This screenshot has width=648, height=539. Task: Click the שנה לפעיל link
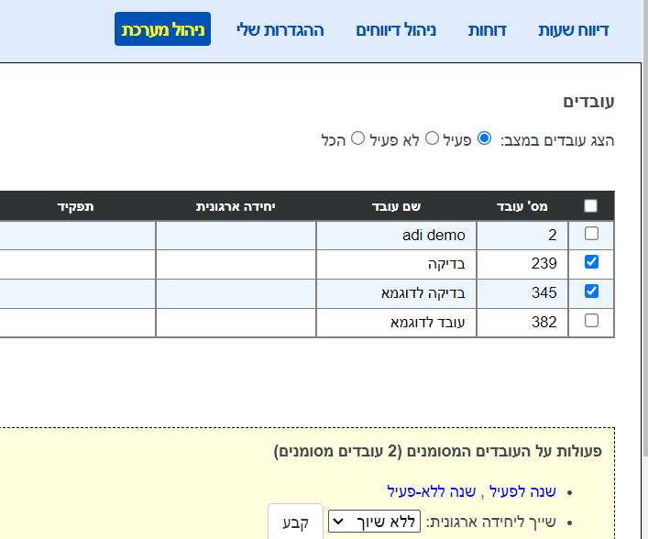click(522, 491)
